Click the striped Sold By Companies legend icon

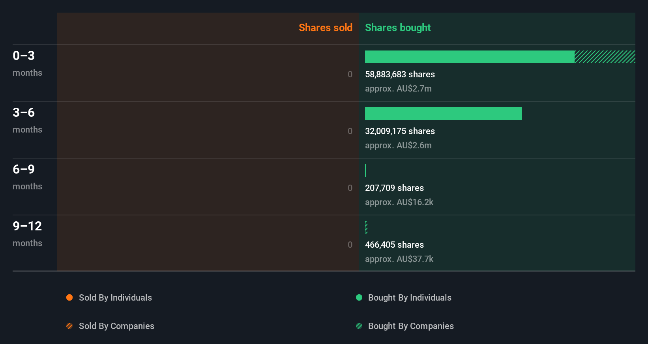[x=69, y=326]
